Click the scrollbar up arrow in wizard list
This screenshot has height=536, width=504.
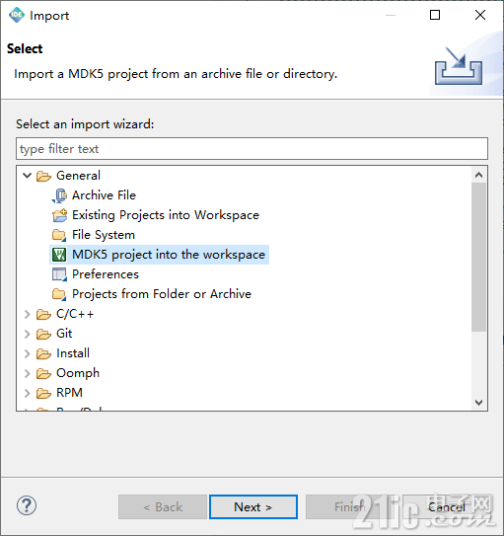pos(478,175)
